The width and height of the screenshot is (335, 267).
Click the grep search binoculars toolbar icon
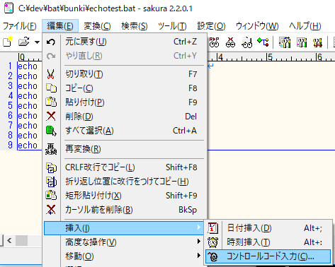pos(246,42)
